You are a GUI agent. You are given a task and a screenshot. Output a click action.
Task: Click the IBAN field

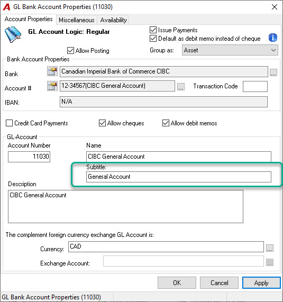coord(163,102)
